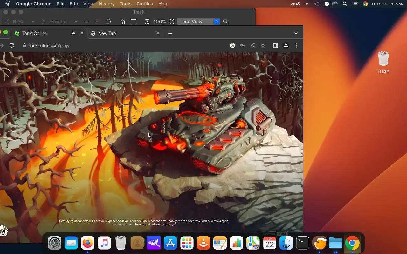Viewport: 407px width, 254px height.
Task: Close the Tanki Online tab
Action: pos(82,33)
